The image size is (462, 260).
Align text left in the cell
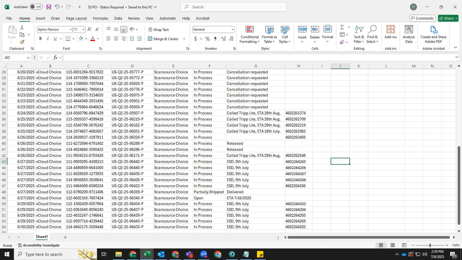[x=109, y=39]
